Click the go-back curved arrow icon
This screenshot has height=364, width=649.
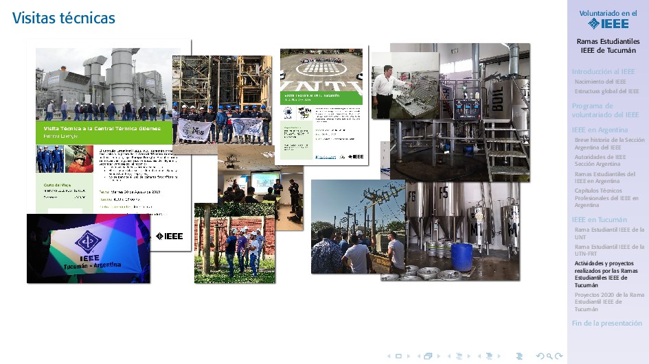click(540, 356)
